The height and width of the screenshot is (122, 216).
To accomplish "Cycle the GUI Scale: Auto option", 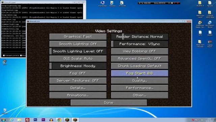I will point(78,59).
